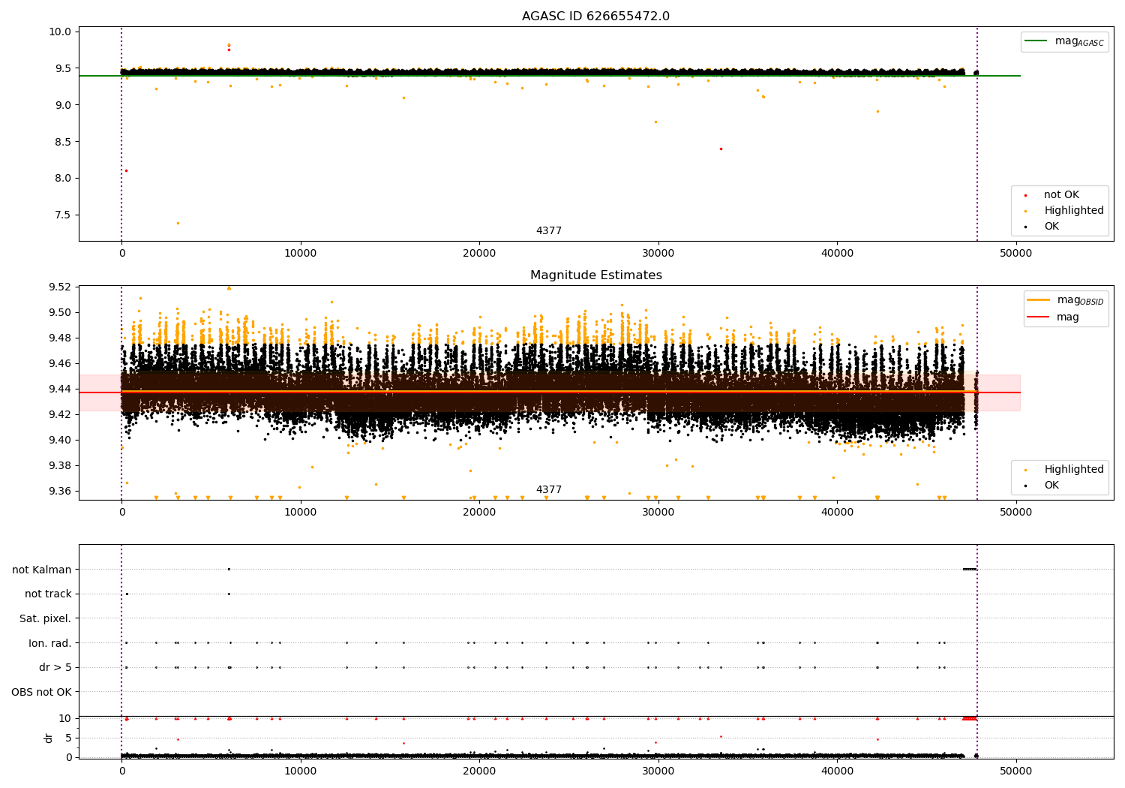This screenshot has height=788, width=1125.
Task: Click the plot title AGASC ID 626655472.0
Action: (595, 17)
